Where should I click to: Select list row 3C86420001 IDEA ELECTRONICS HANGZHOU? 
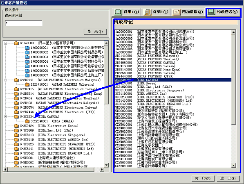(173, 104)
